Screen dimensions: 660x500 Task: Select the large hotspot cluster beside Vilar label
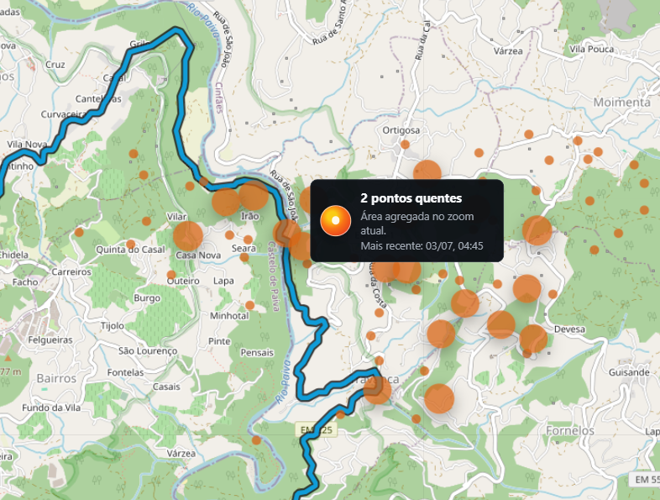188,236
